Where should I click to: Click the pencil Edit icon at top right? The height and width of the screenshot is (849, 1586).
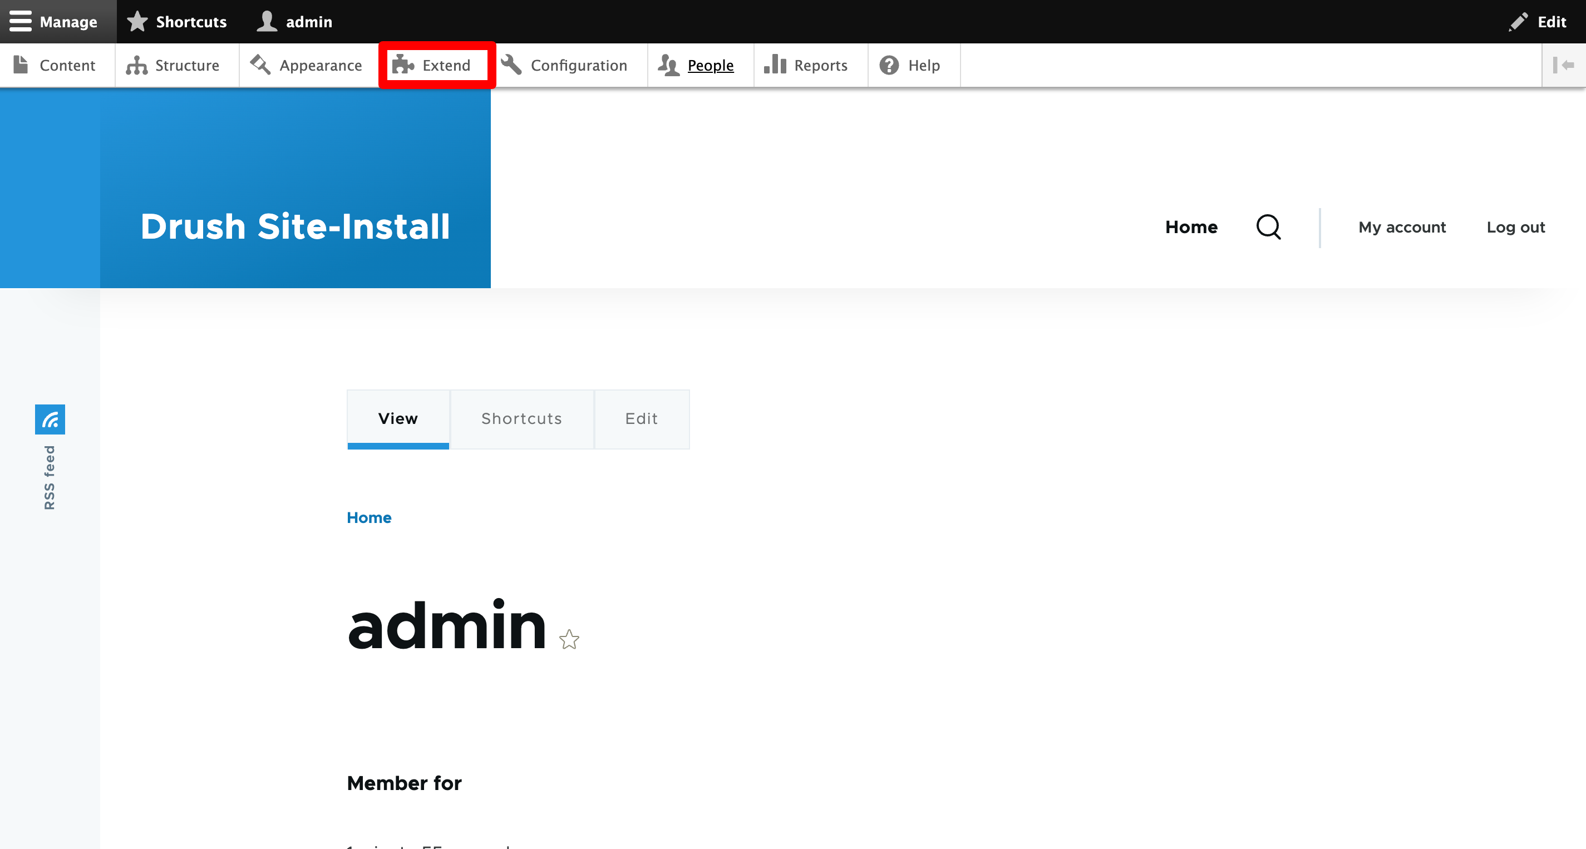click(1518, 22)
